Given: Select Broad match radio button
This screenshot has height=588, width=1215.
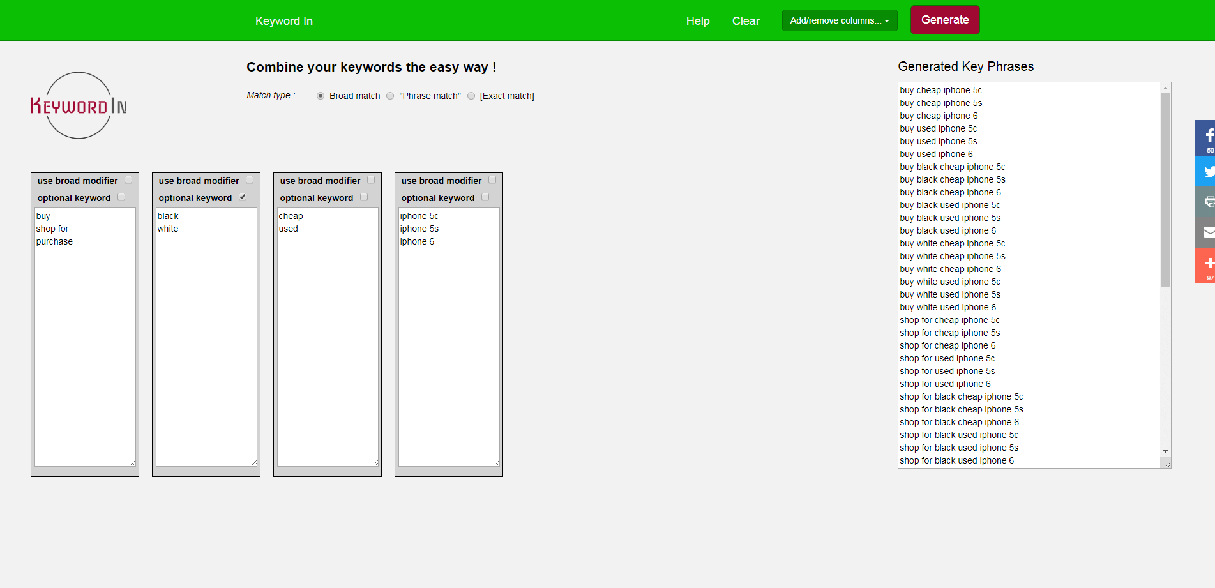Looking at the screenshot, I should point(321,96).
